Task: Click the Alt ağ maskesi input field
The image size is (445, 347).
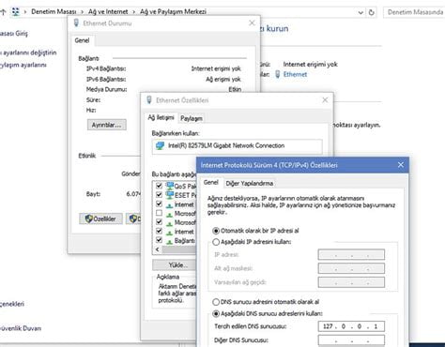Action: pos(351,268)
